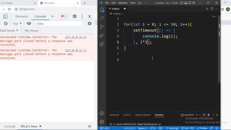
Task: Open Extensions view in VS Code
Action: [x=102, y=44]
